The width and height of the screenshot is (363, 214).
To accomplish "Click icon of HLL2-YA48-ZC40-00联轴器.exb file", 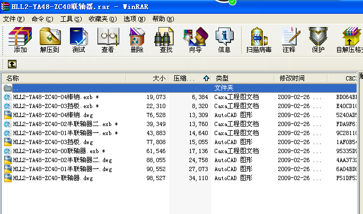I will (7, 151).
